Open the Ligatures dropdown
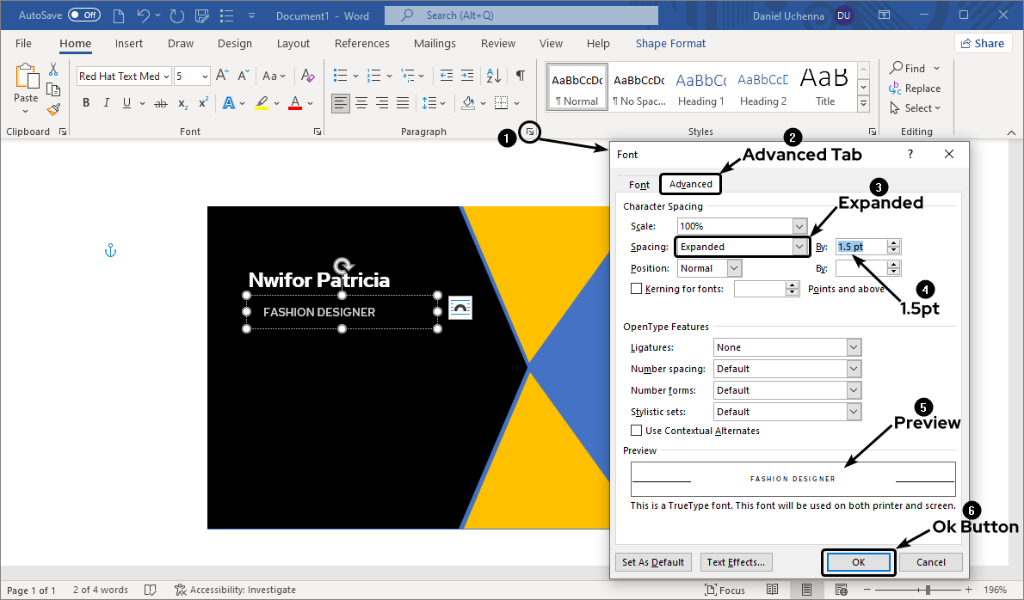Image resolution: width=1024 pixels, height=600 pixels. coord(853,347)
